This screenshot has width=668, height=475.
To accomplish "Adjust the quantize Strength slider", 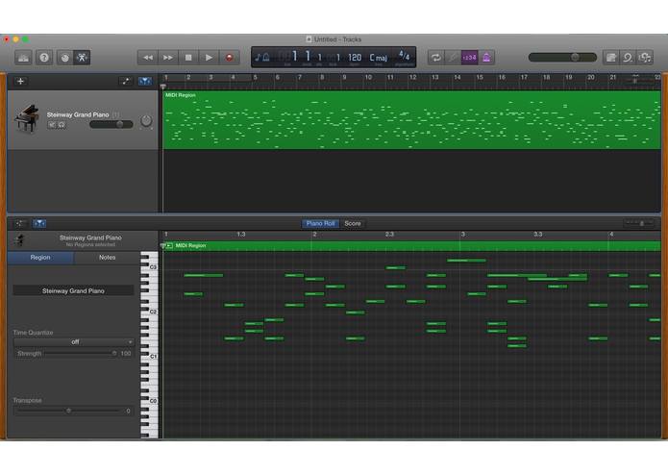I will click(81, 354).
